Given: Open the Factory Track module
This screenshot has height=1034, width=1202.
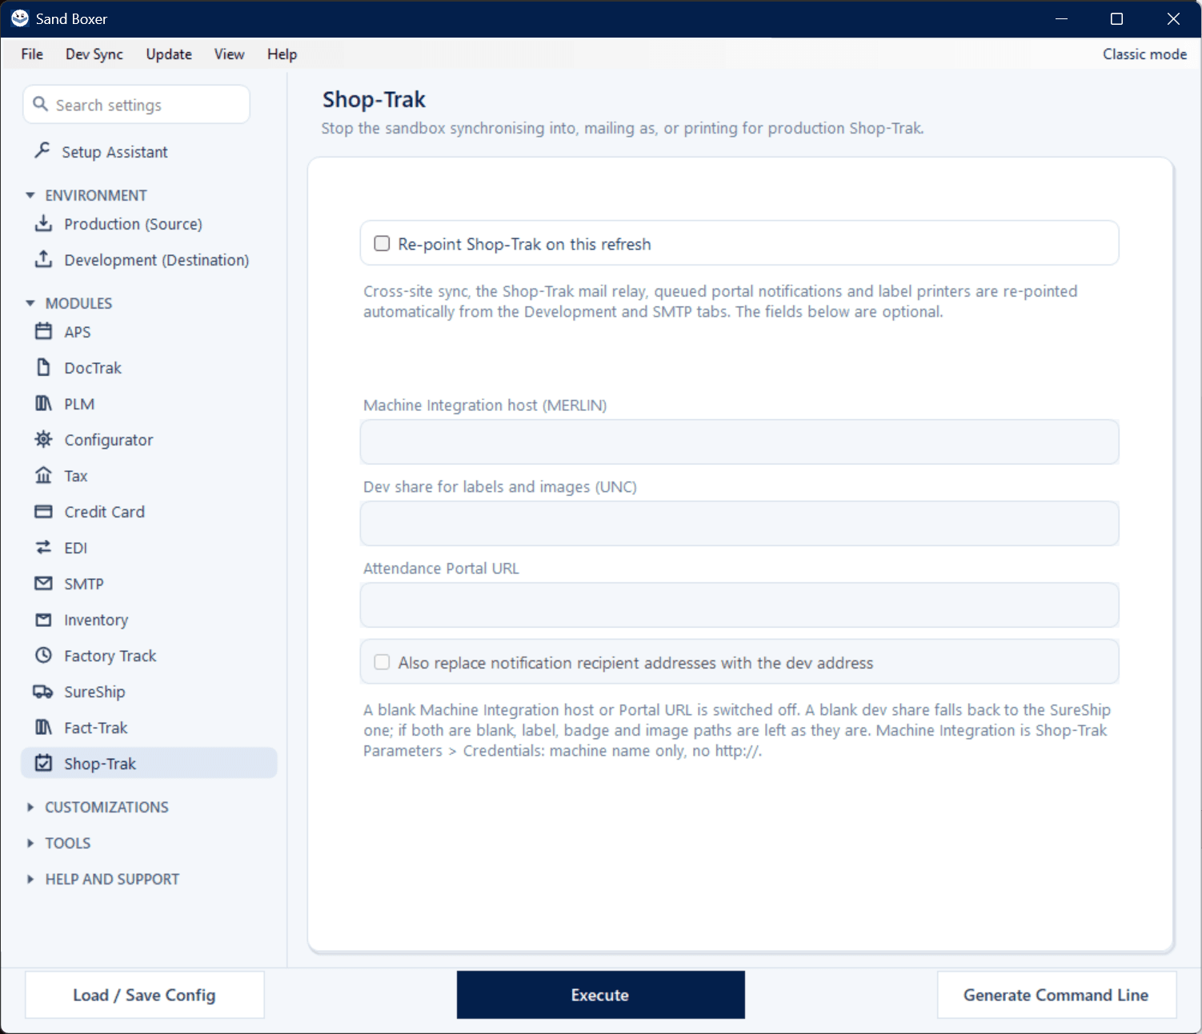Looking at the screenshot, I should tap(110, 656).
